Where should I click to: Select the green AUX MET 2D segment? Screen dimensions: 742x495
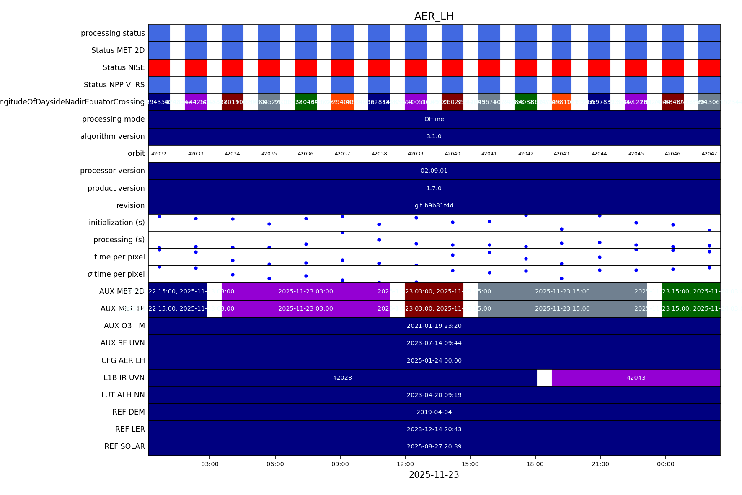point(690,291)
